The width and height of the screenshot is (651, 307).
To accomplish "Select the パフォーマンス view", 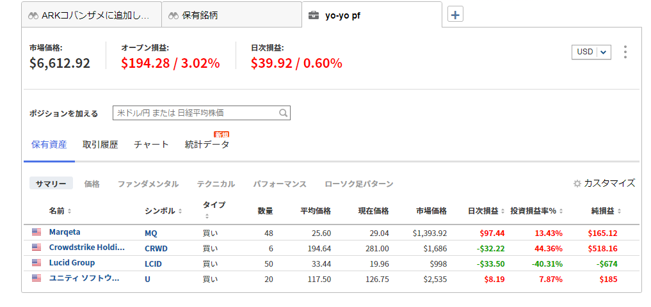I will coord(280,184).
